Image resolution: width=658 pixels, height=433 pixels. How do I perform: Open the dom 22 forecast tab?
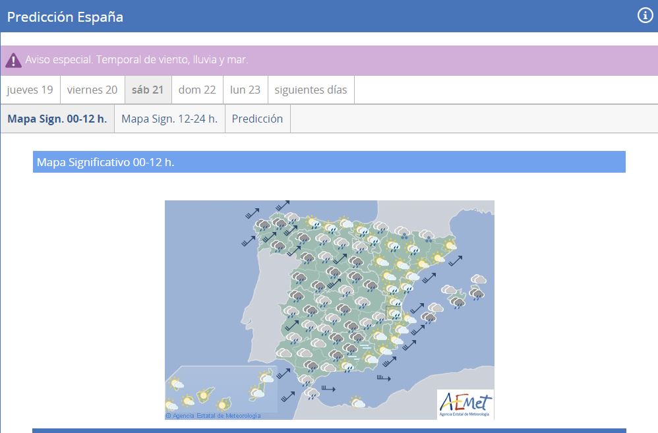click(197, 90)
